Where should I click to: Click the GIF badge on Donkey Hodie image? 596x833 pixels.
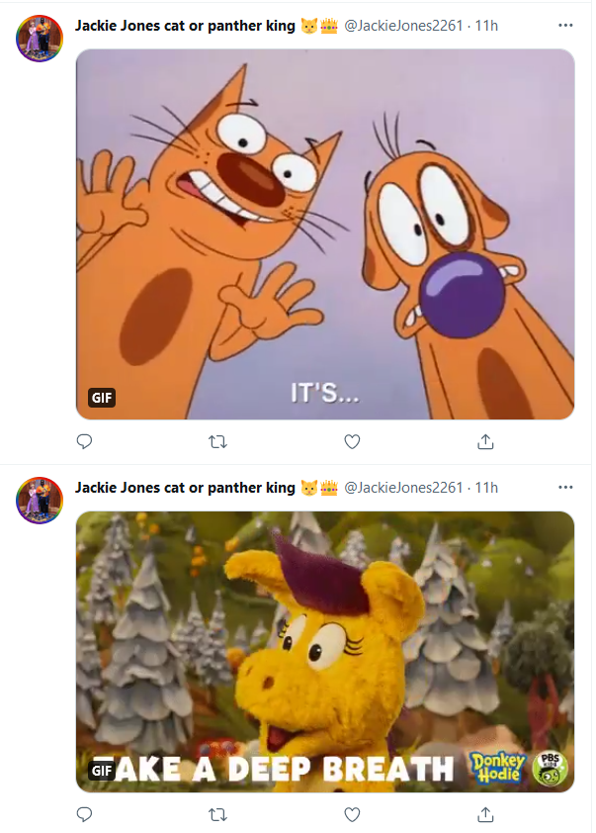[x=102, y=770]
